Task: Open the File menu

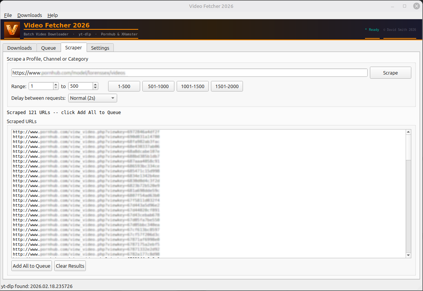Action: (8, 15)
